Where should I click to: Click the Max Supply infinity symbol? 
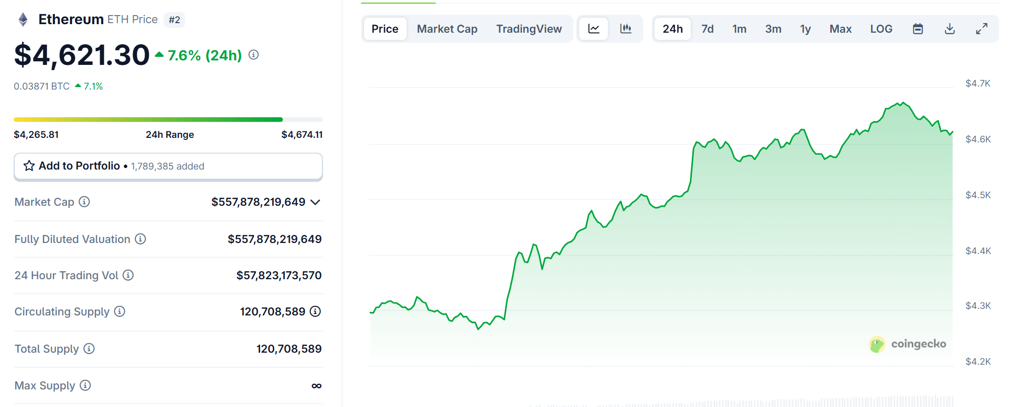317,386
